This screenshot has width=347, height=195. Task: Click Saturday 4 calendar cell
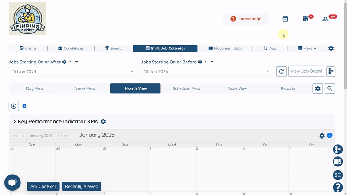(311, 169)
